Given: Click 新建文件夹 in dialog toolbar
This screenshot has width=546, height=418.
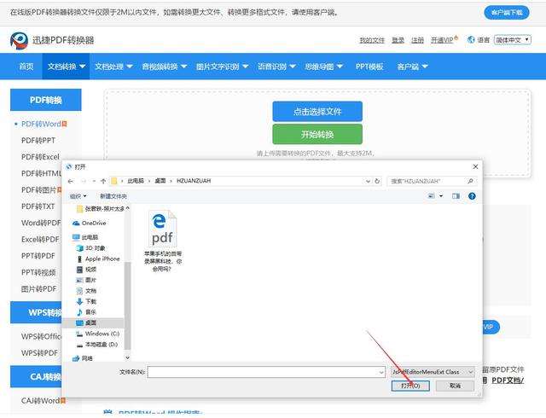Looking at the screenshot, I should pos(113,196).
